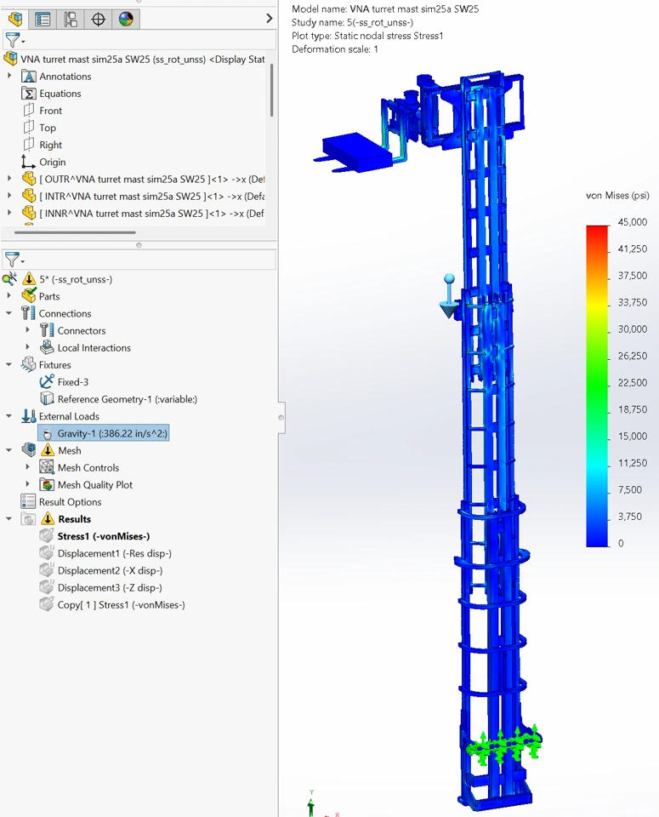
Task: Click the Reference Geometry-1 fixture icon
Action: [47, 399]
